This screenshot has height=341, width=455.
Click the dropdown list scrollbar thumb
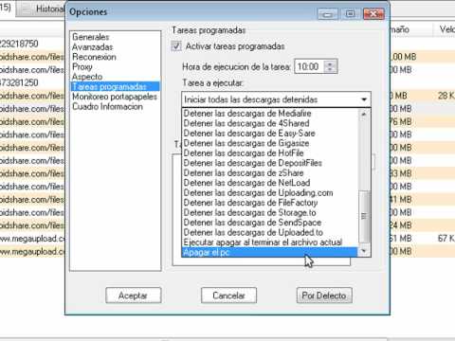click(364, 216)
